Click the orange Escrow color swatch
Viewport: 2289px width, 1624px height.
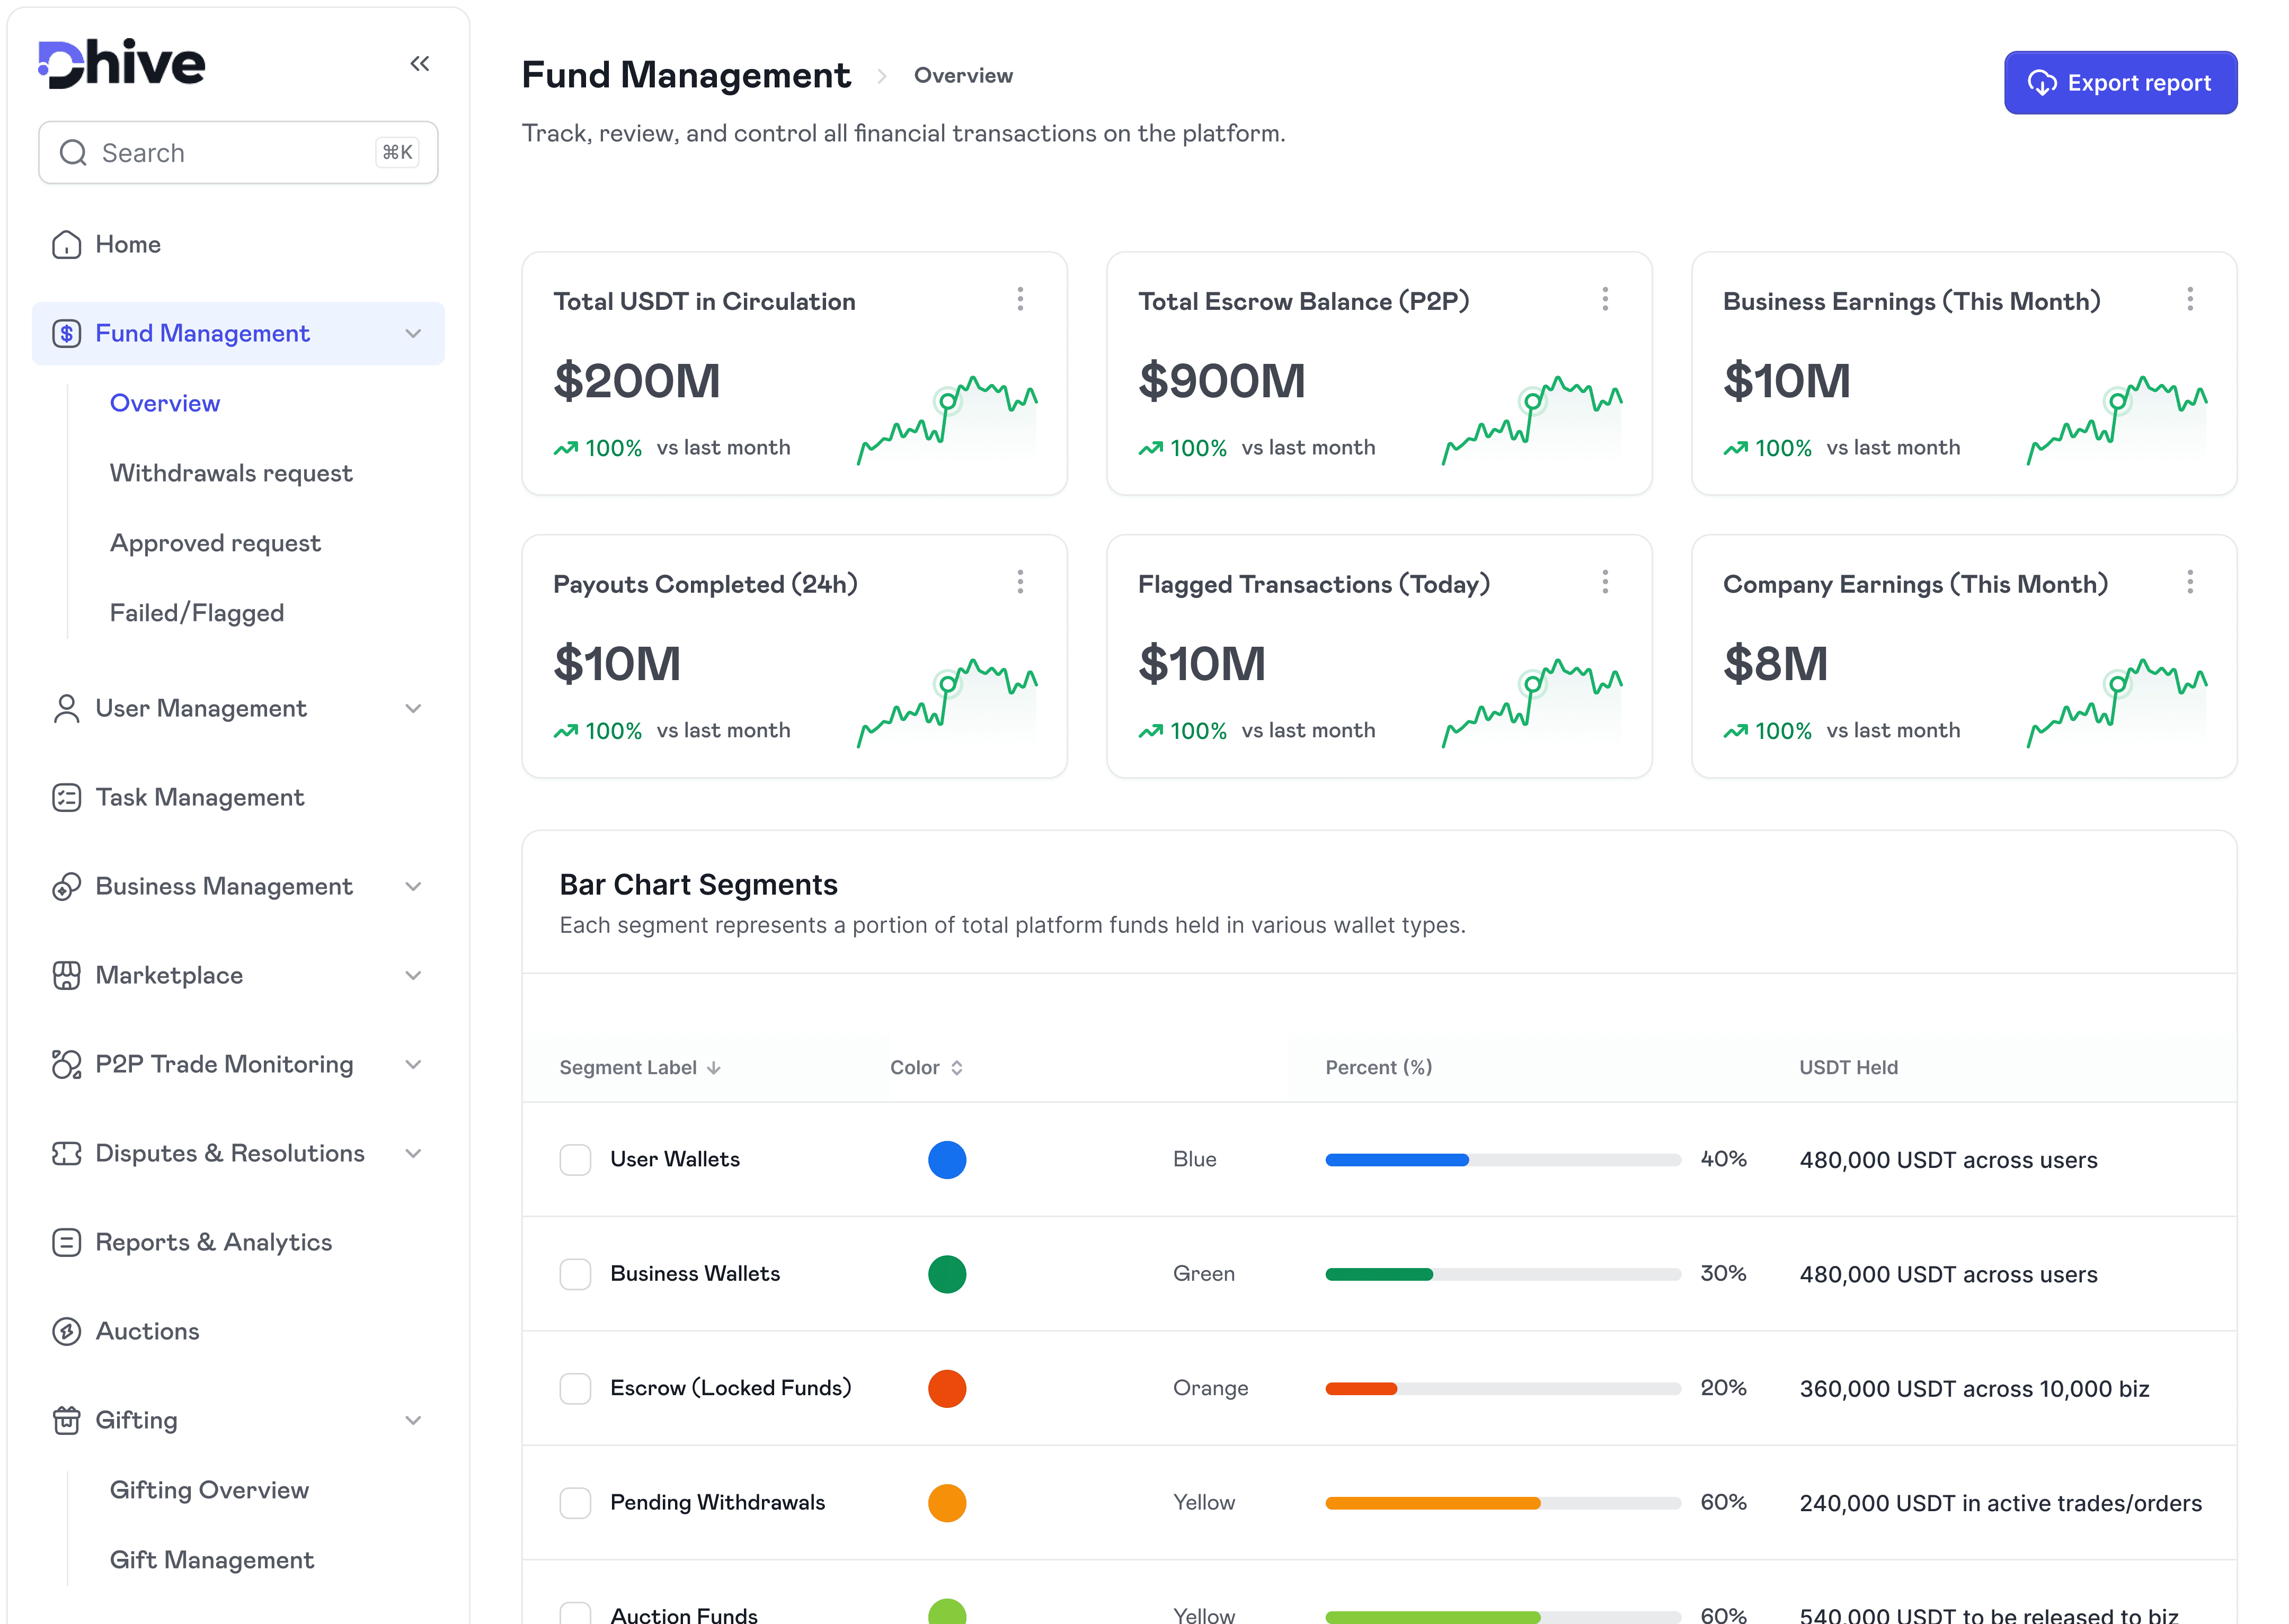(946, 1388)
